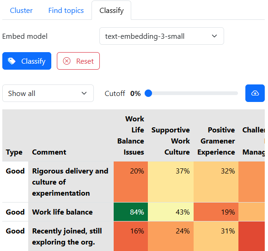Click the cloud download icon button
The height and width of the screenshot is (251, 268).
point(255,93)
